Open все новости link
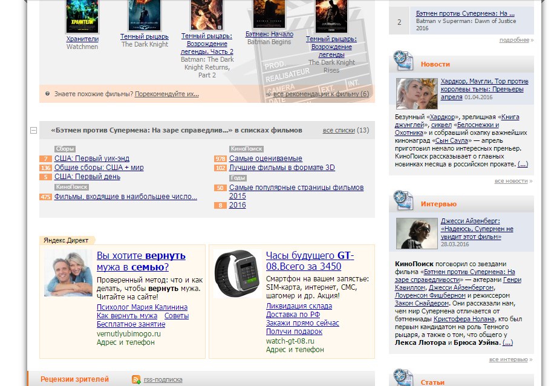551x386 pixels. (511, 181)
